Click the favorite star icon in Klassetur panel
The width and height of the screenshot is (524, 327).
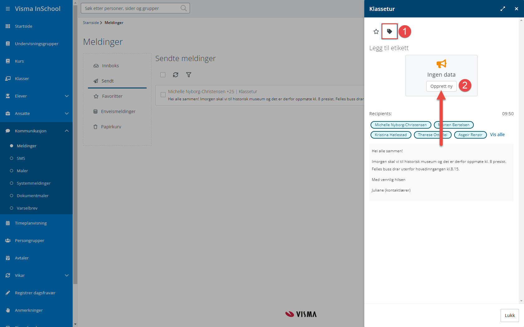click(x=376, y=31)
